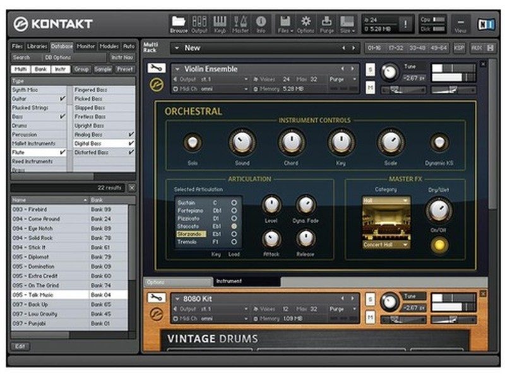This screenshot has height=378, width=505.
Task: Open 8080 Kit wrench edit icon
Action: click(157, 298)
